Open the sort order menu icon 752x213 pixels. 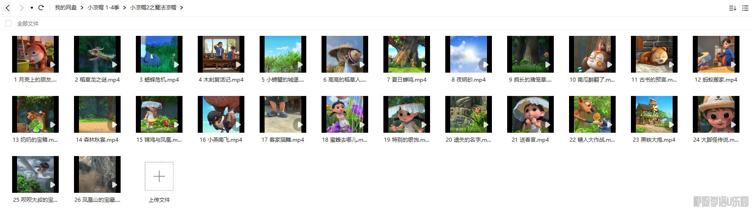pyautogui.click(x=733, y=8)
